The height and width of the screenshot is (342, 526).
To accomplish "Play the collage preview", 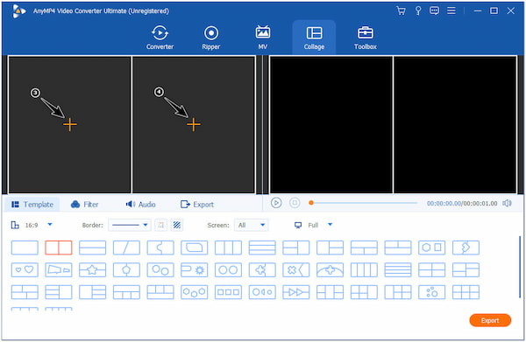I will [x=276, y=203].
